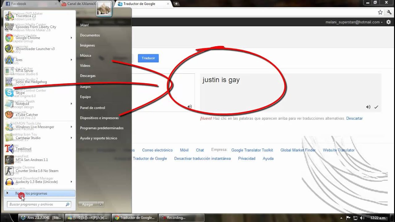This screenshot has width=395, height=222.
Task: Open !Alan! user folder
Action: tap(84, 25)
